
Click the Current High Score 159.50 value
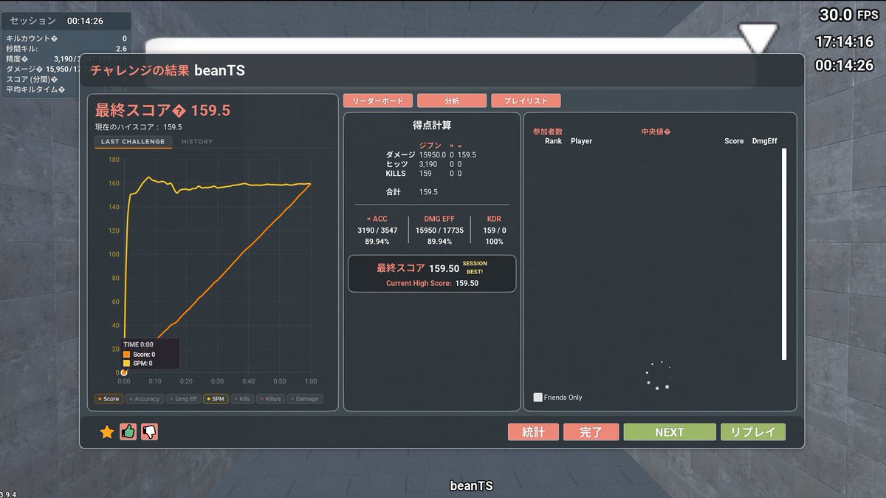(x=467, y=283)
